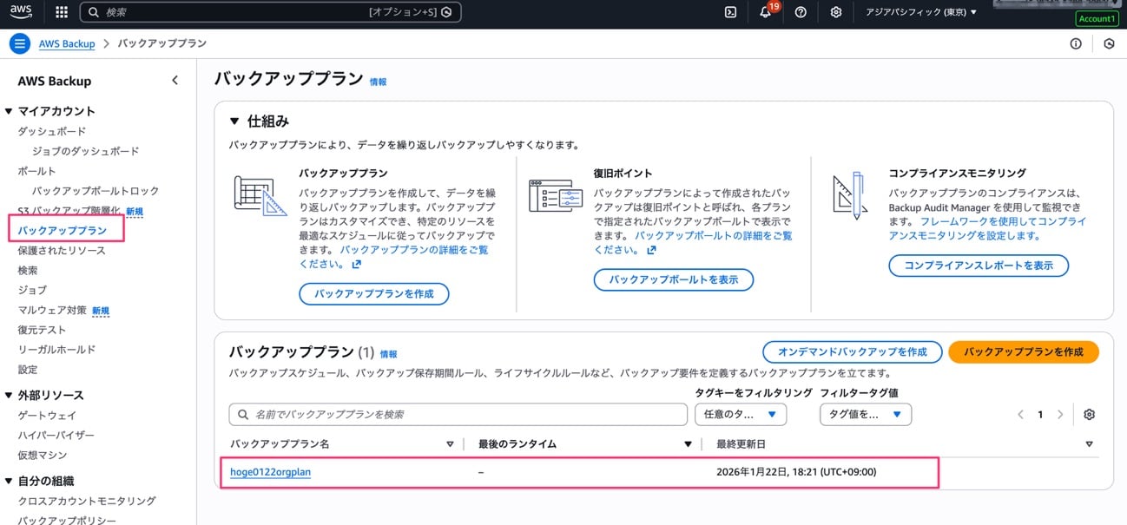The image size is (1127, 525).
Task: Collapse the マイアカウント sidebar section
Action: pyautogui.click(x=9, y=111)
